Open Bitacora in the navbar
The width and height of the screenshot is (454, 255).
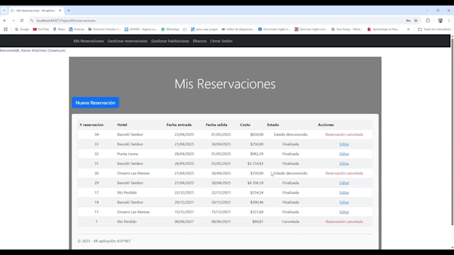(200, 41)
